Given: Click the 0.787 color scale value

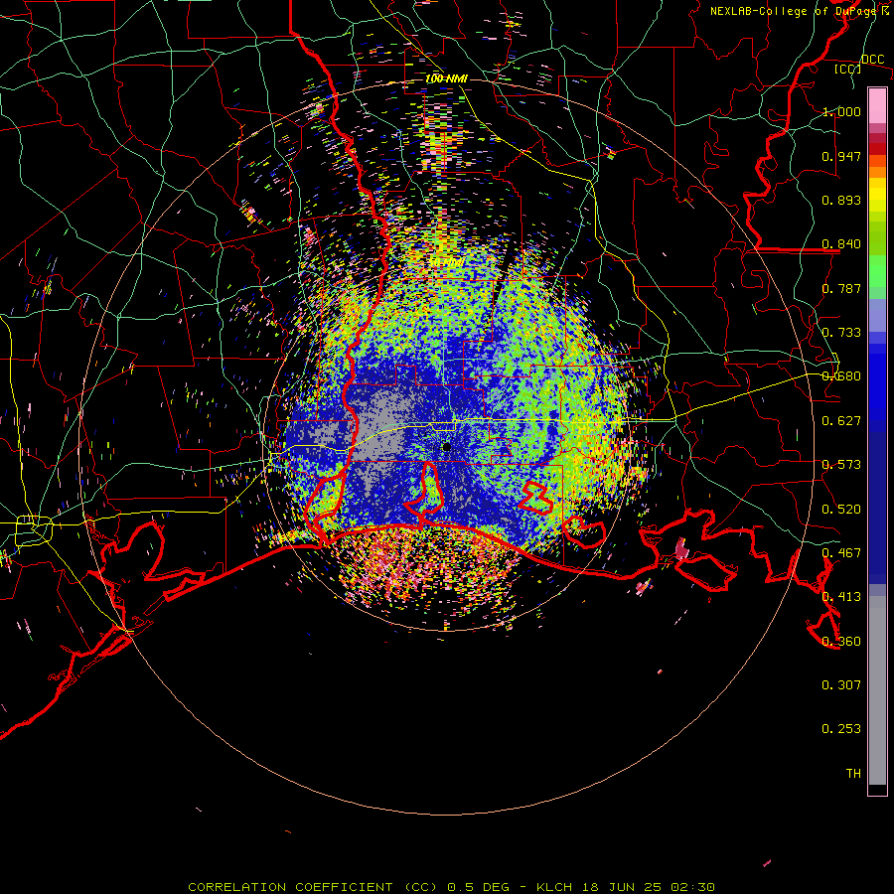Looking at the screenshot, I should pyautogui.click(x=841, y=288).
